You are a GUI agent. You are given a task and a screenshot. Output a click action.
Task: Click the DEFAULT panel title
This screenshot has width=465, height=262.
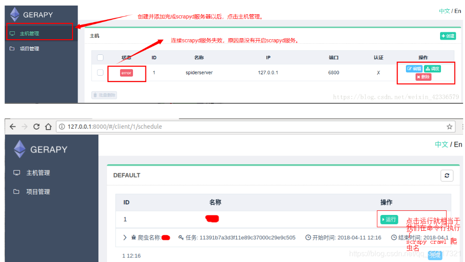127,175
